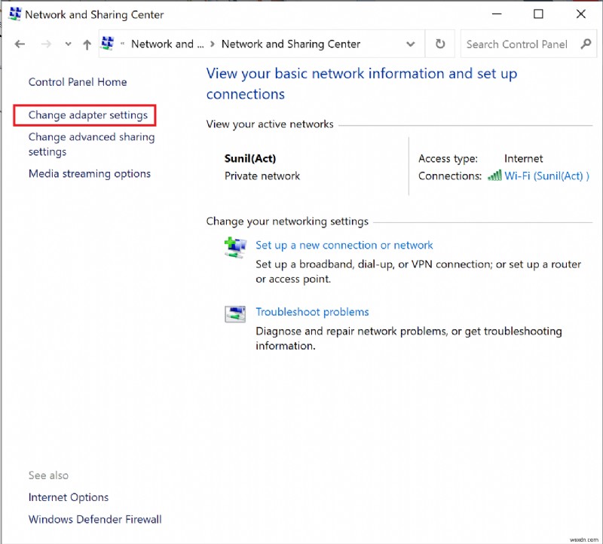Refresh the Control Panel view
This screenshot has width=603, height=544.
pos(440,44)
